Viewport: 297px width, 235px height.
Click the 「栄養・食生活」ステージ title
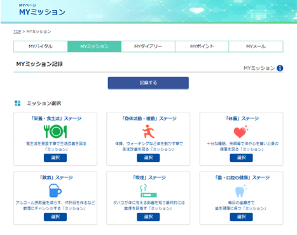pyautogui.click(x=56, y=119)
